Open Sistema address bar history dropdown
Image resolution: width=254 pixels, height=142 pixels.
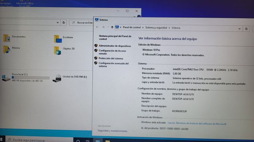[x=239, y=29]
